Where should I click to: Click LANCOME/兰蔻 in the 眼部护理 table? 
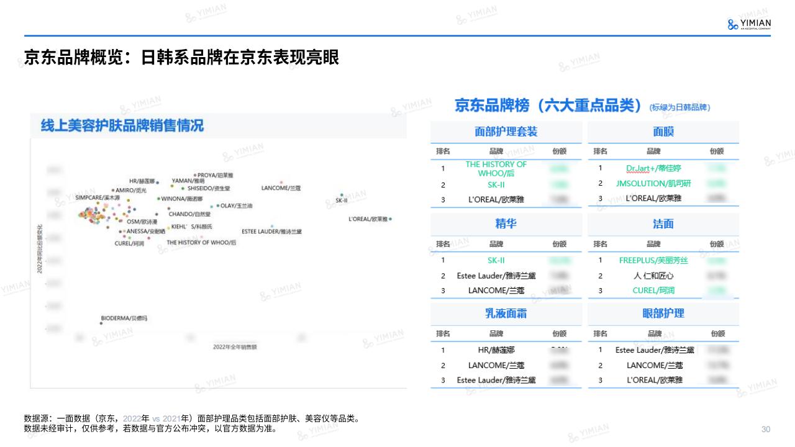(655, 365)
